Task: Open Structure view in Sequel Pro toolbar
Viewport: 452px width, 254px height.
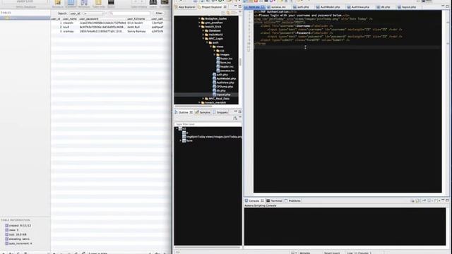Action: [x=58, y=3]
